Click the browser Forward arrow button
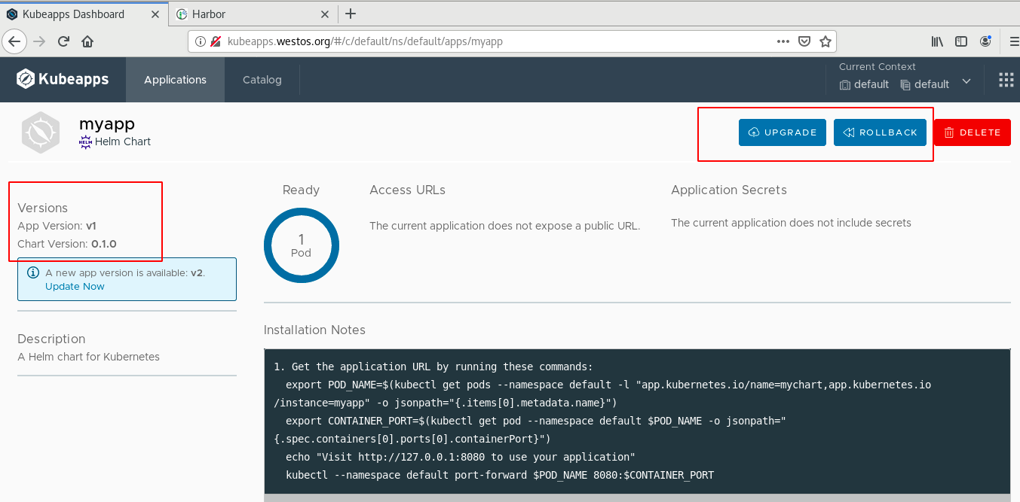The width and height of the screenshot is (1020, 502). [40, 41]
